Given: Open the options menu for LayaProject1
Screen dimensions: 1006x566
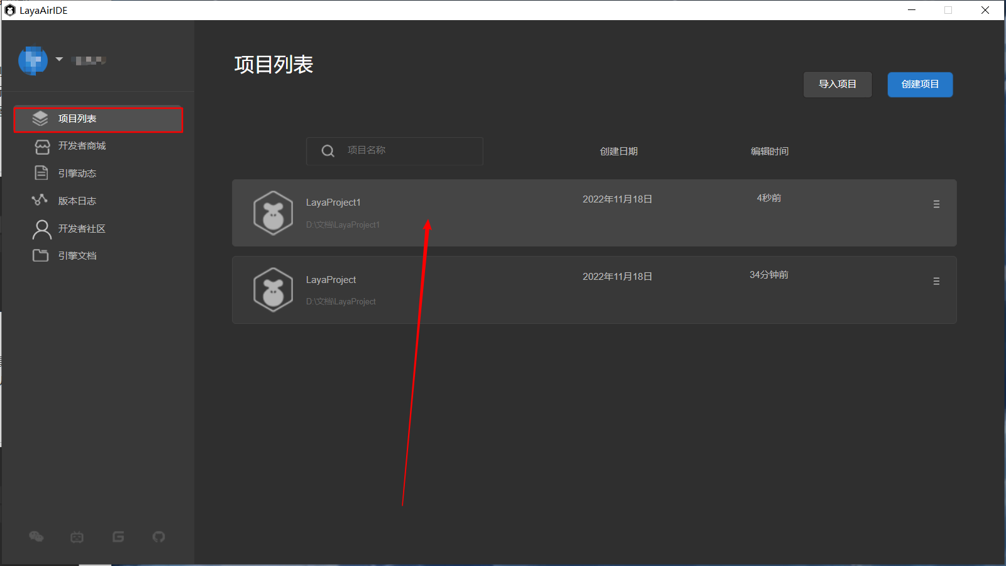Looking at the screenshot, I should (936, 204).
